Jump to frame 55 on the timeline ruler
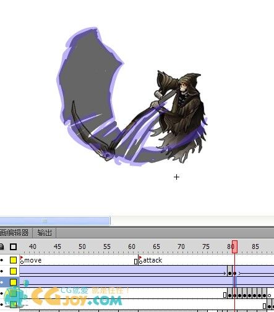This screenshot has height=312, width=274. pos(107,247)
